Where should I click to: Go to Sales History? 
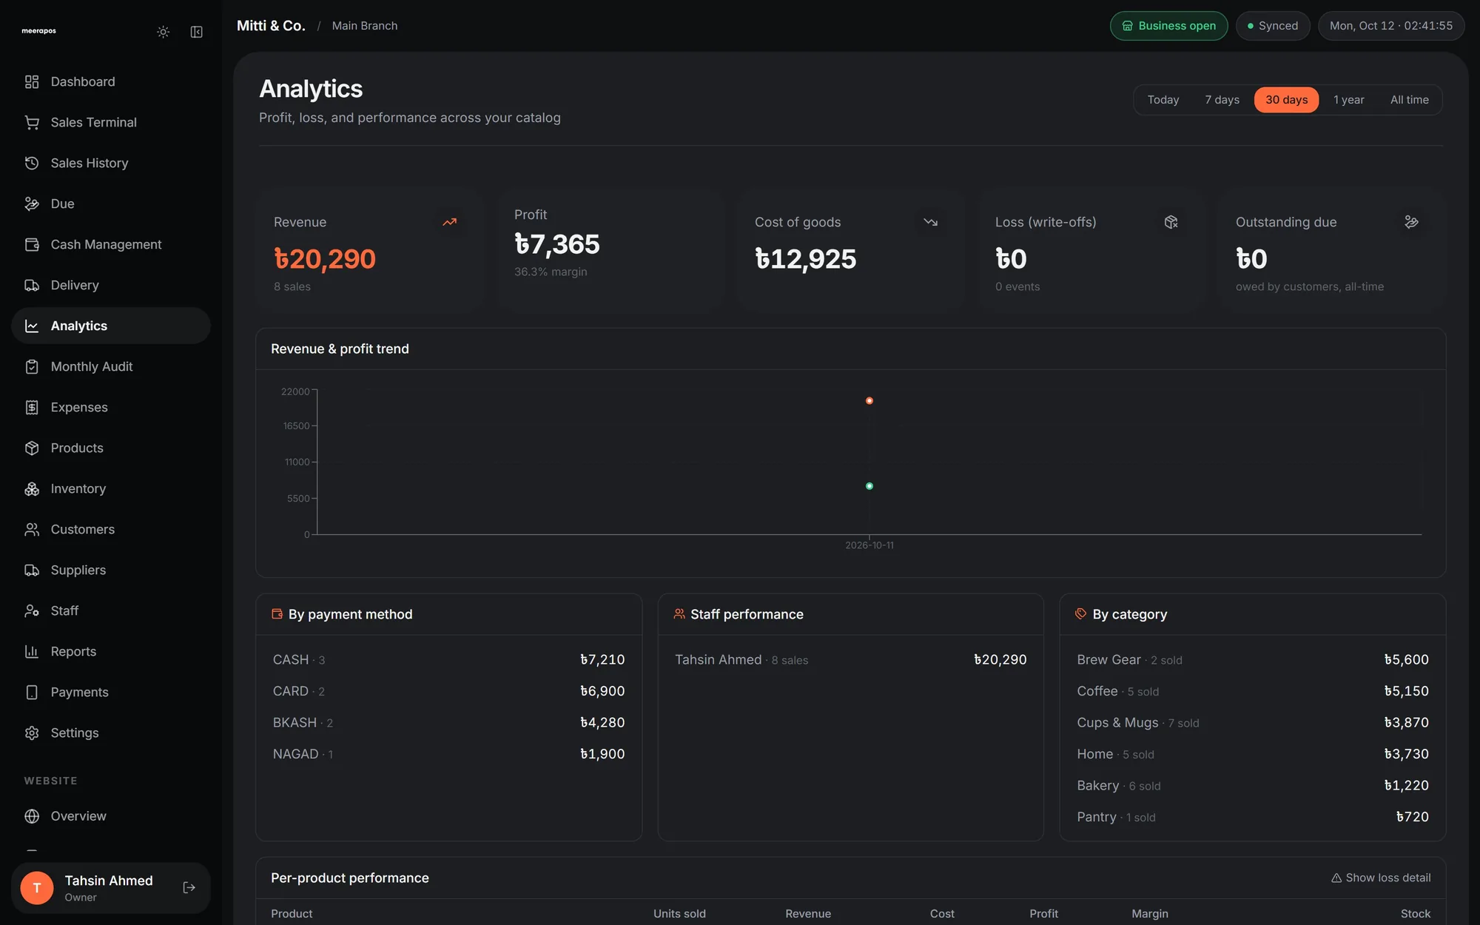(x=111, y=163)
